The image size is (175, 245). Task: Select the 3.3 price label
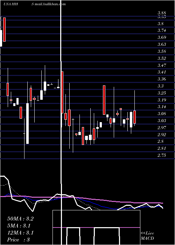click(x=161, y=86)
